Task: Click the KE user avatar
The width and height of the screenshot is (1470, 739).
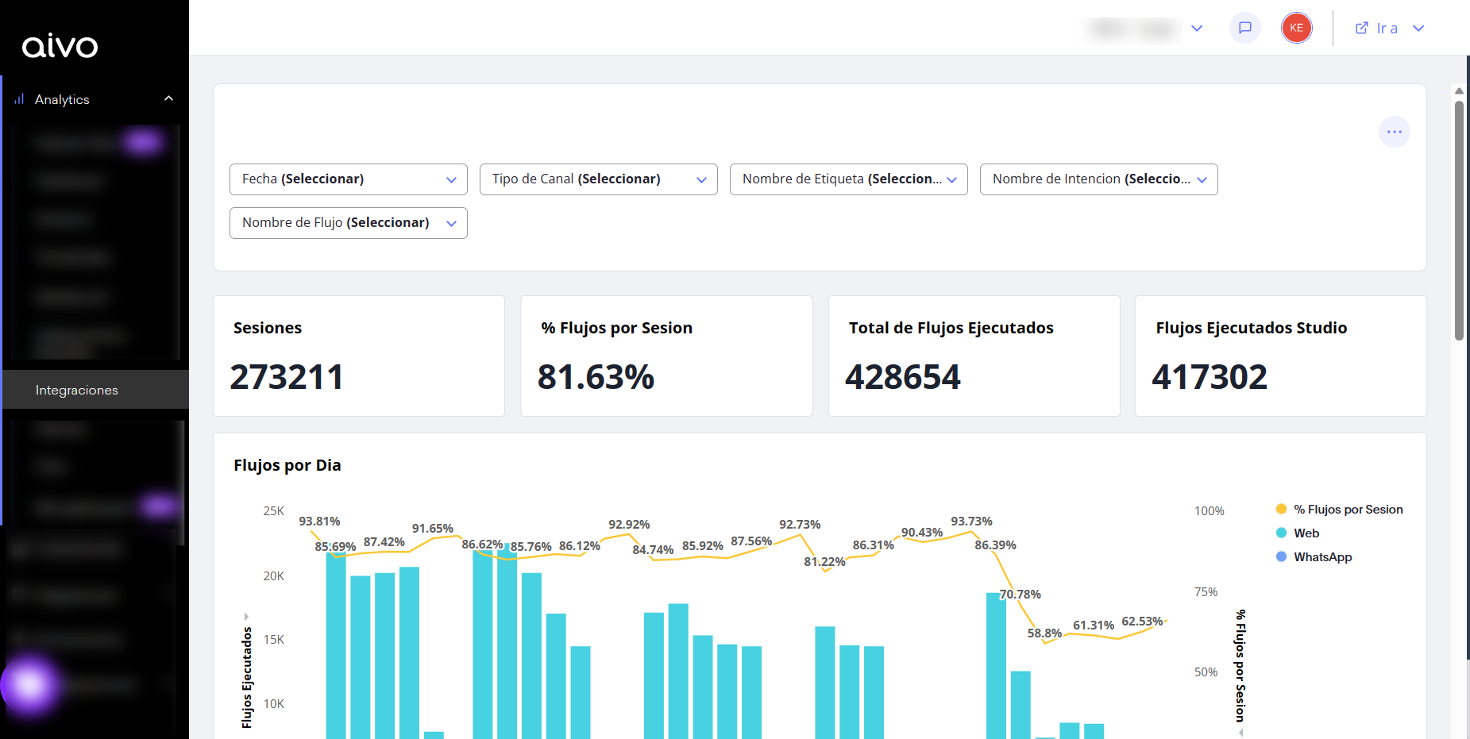Action: coord(1296,28)
